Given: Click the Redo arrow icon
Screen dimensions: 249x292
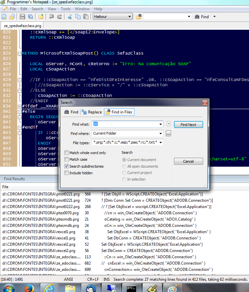Looking at the screenshot, I should pos(59,17).
